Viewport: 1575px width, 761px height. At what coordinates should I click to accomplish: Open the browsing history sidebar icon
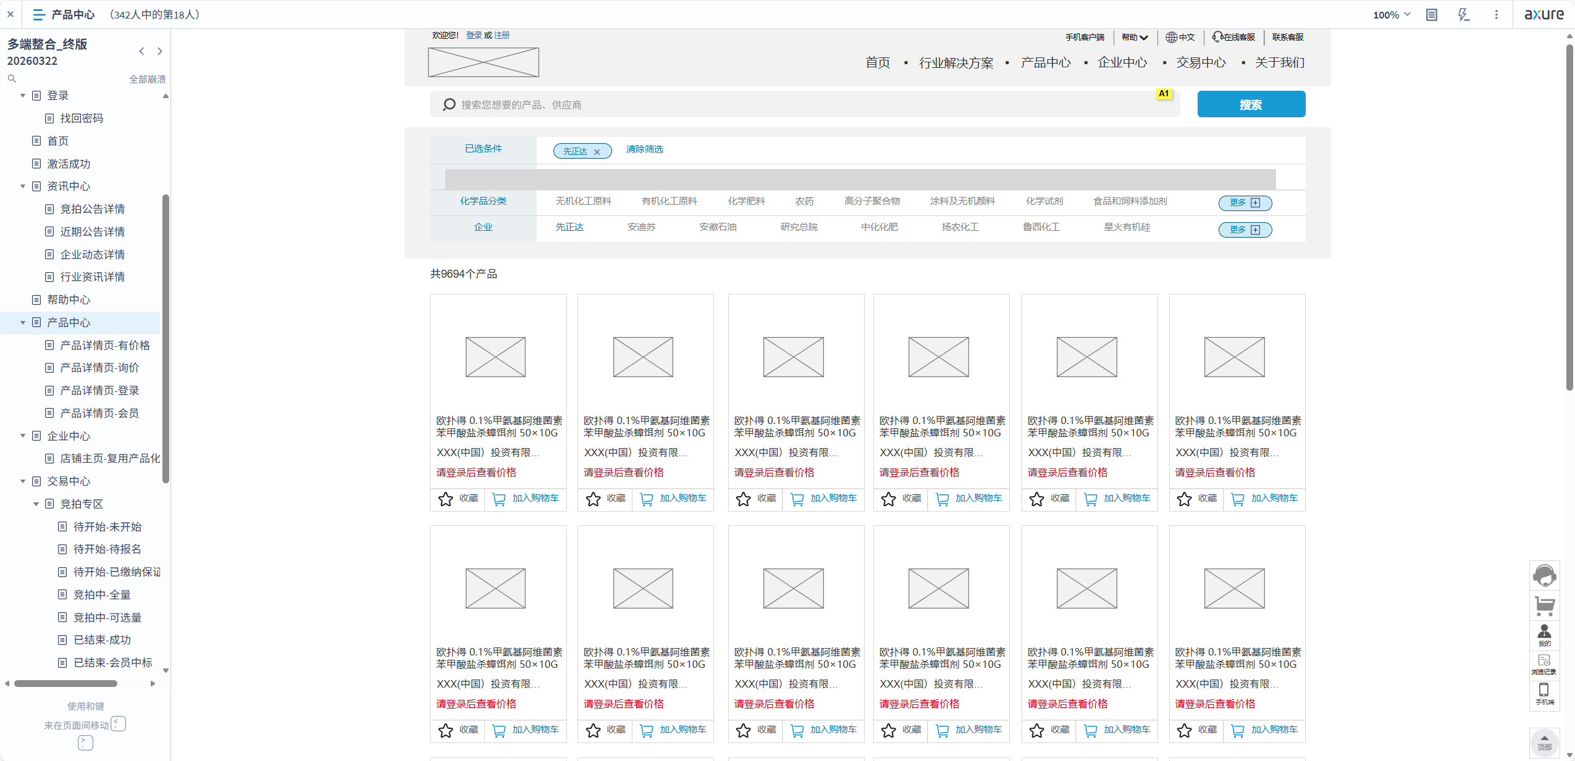click(1544, 663)
